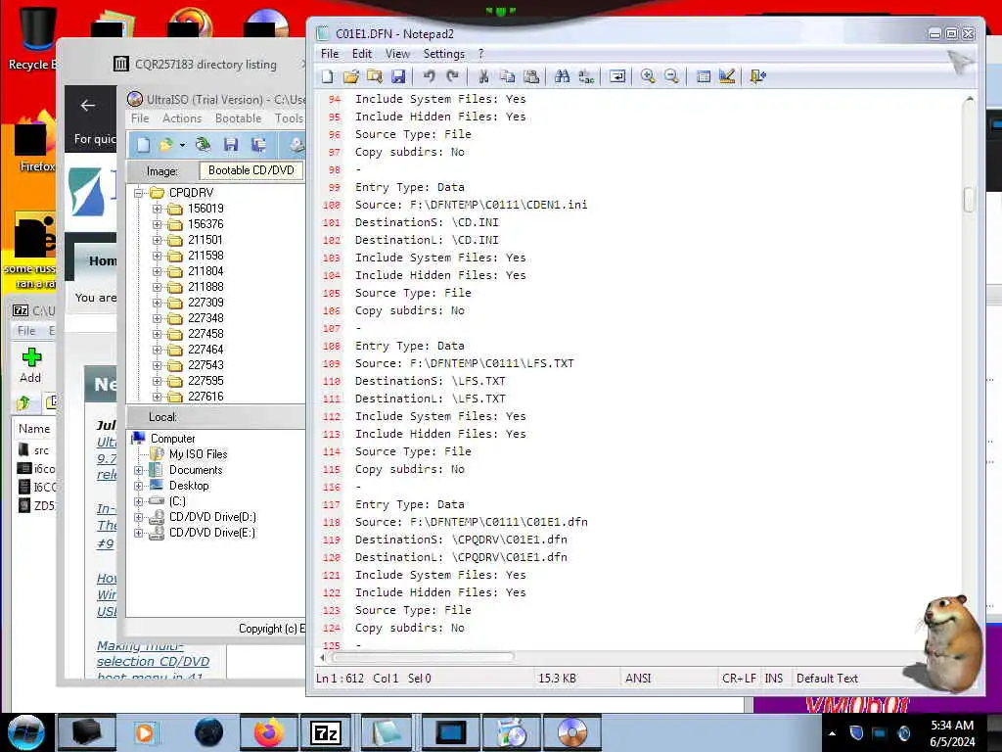Screen dimensions: 1002x752
Task: Undo the last edit in Notepad2
Action: pyautogui.click(x=429, y=76)
